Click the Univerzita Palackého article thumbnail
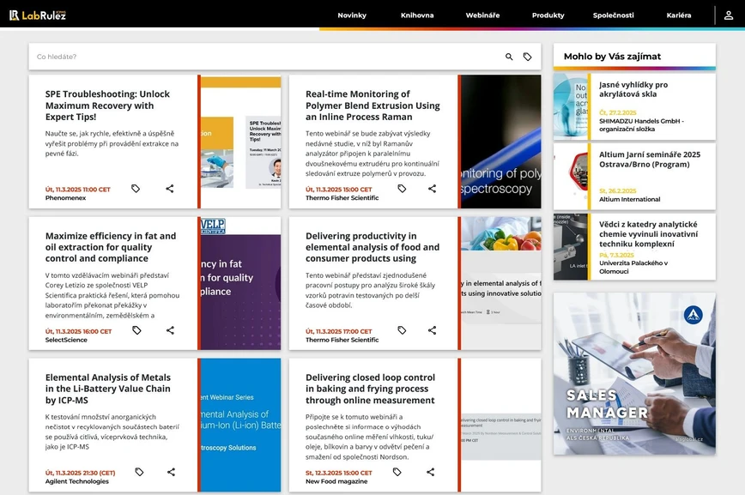Screen dimensions: 745x495 [x=571, y=246]
